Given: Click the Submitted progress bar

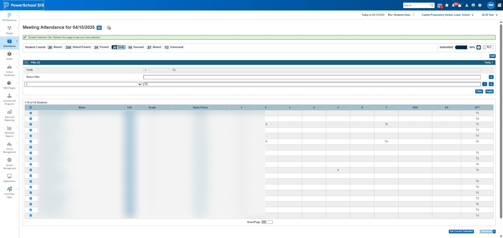Looking at the screenshot, I should coord(461,47).
